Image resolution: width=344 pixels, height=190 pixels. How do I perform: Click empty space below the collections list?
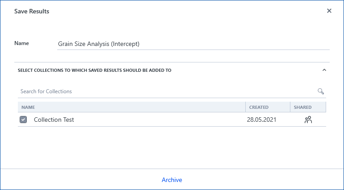(x=172, y=147)
